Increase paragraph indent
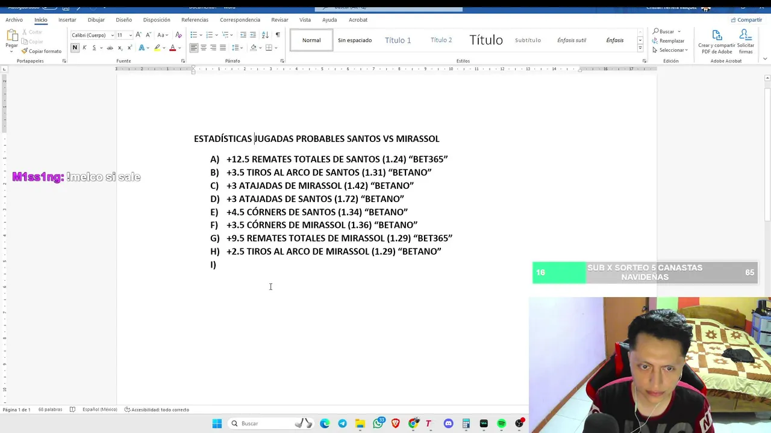771x433 pixels. 253,35
